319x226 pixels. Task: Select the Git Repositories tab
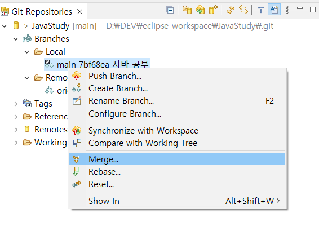point(42,12)
